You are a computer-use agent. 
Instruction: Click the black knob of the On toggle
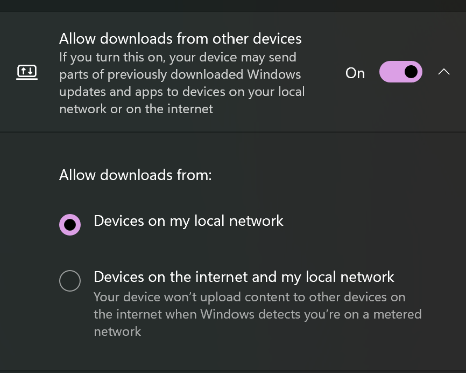(x=411, y=72)
